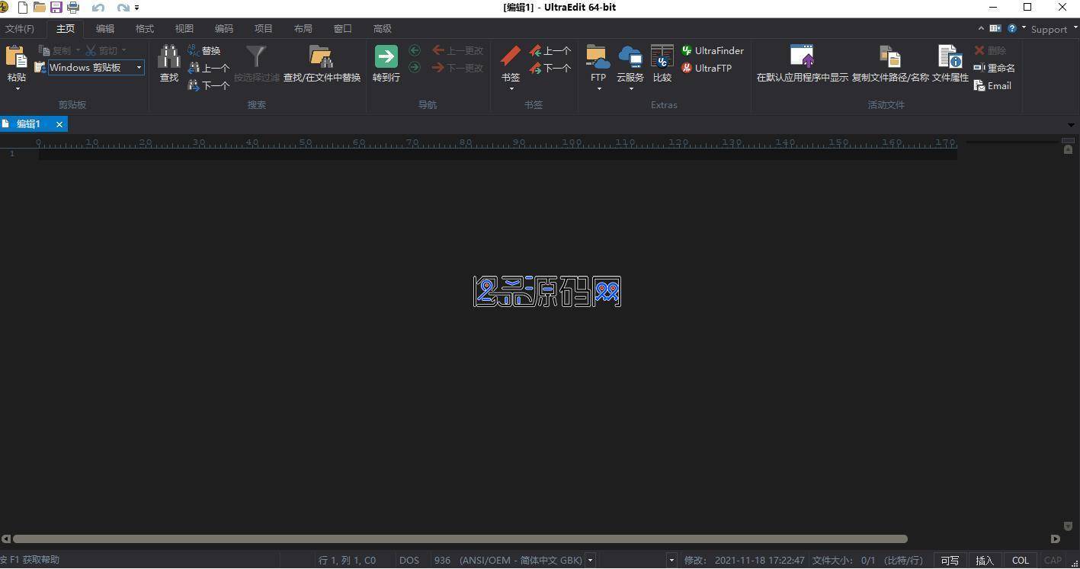Click 重命名 rename file button
Screen dimensions: 1080x569
[994, 68]
